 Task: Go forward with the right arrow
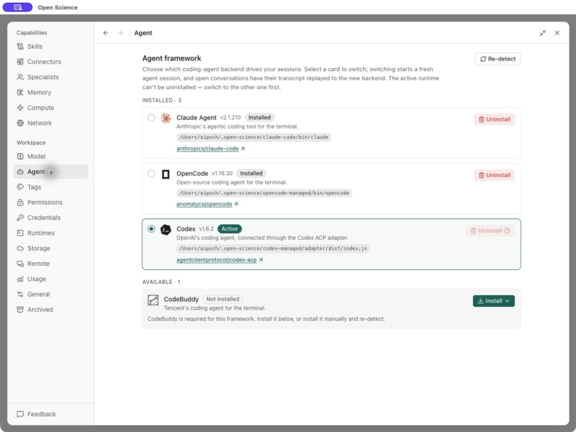pyautogui.click(x=120, y=33)
